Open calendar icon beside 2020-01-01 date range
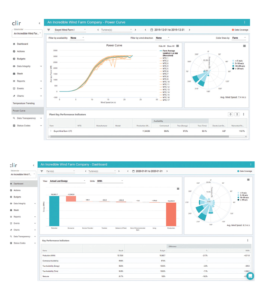This screenshot has width=266, height=293. tap(133, 171)
